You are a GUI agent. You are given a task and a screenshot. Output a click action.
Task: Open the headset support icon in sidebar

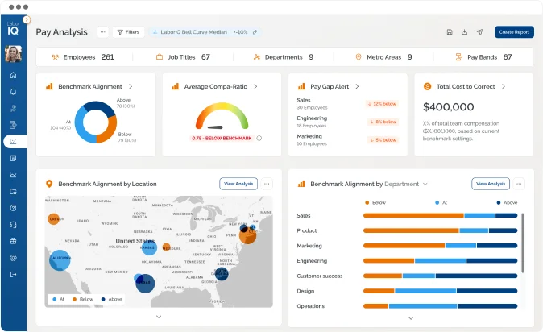point(13,225)
